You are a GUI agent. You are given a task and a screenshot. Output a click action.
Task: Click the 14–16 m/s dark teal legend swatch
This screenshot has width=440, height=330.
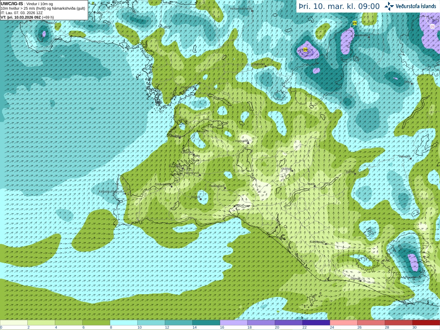tap(206, 323)
